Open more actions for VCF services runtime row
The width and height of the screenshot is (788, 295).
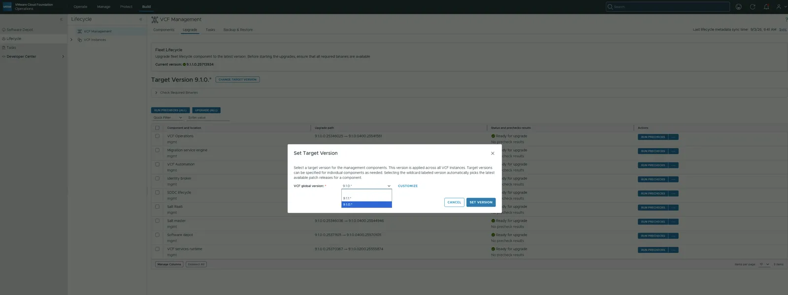[674, 250]
